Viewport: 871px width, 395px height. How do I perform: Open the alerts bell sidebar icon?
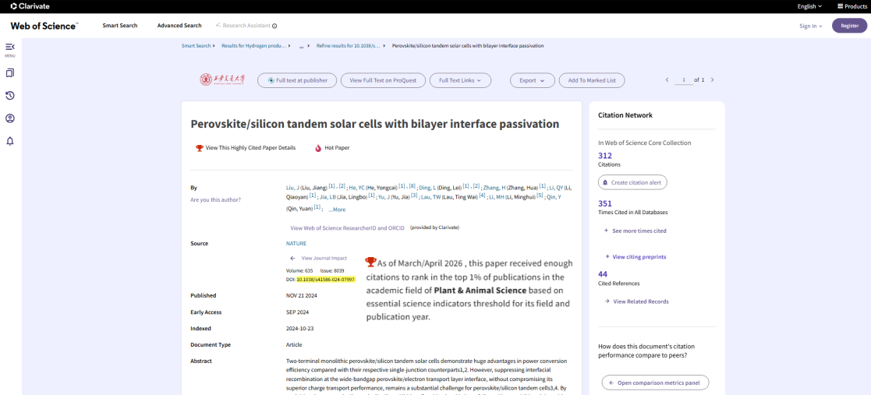click(10, 141)
